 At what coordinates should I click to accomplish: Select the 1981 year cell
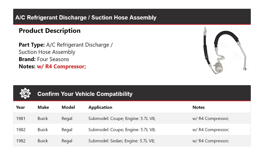[x=21, y=119]
